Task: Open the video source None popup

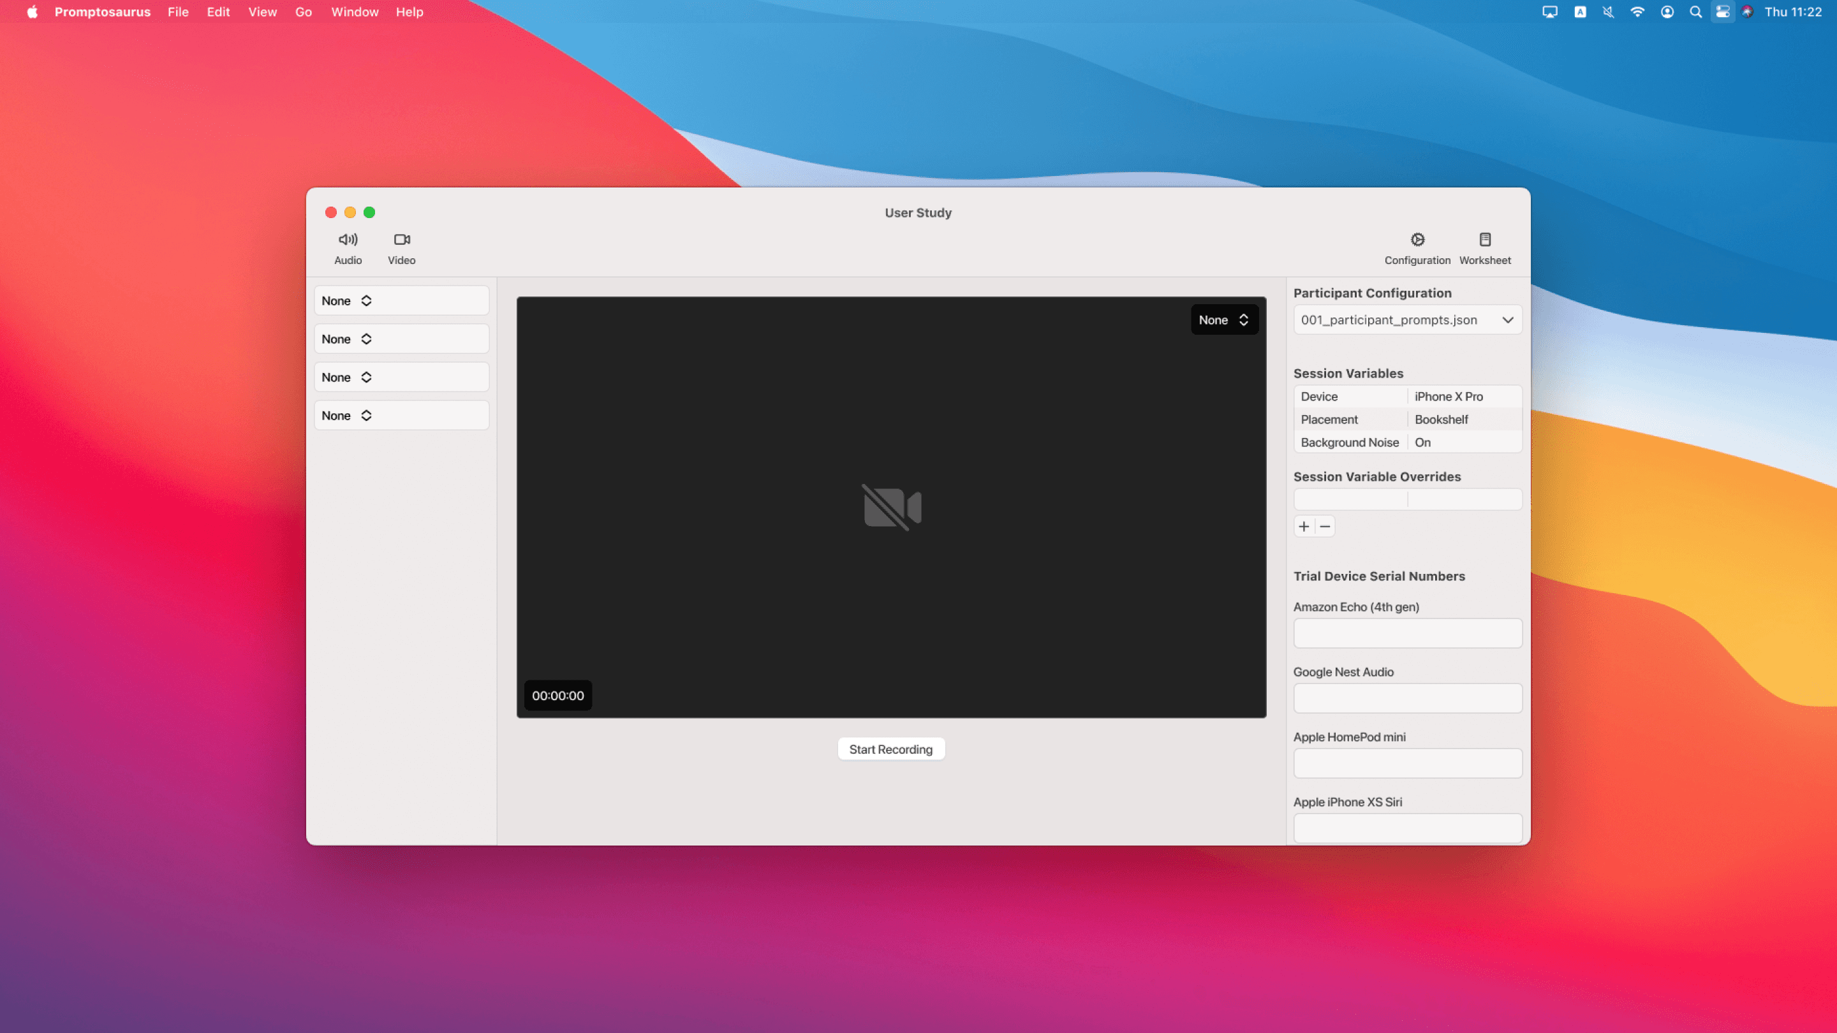Action: 1224,320
